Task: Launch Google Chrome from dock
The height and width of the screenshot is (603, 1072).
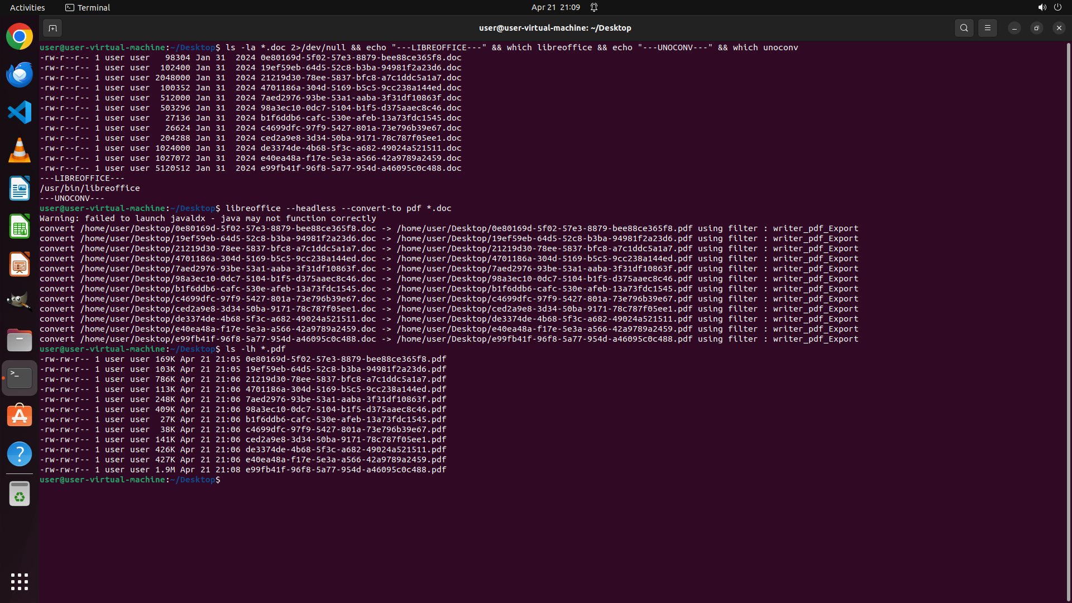Action: tap(20, 37)
